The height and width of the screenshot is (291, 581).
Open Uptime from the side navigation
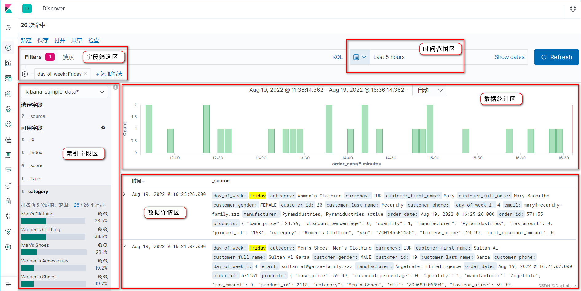pos(8,186)
